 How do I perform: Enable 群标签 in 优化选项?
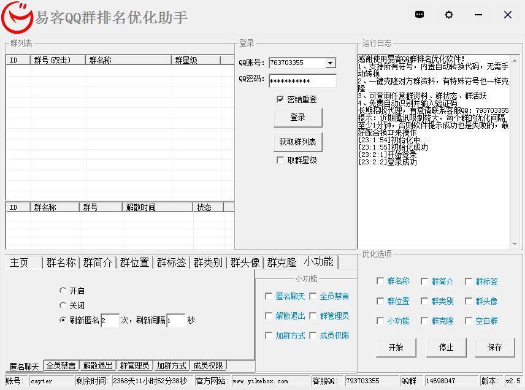pos(469,281)
